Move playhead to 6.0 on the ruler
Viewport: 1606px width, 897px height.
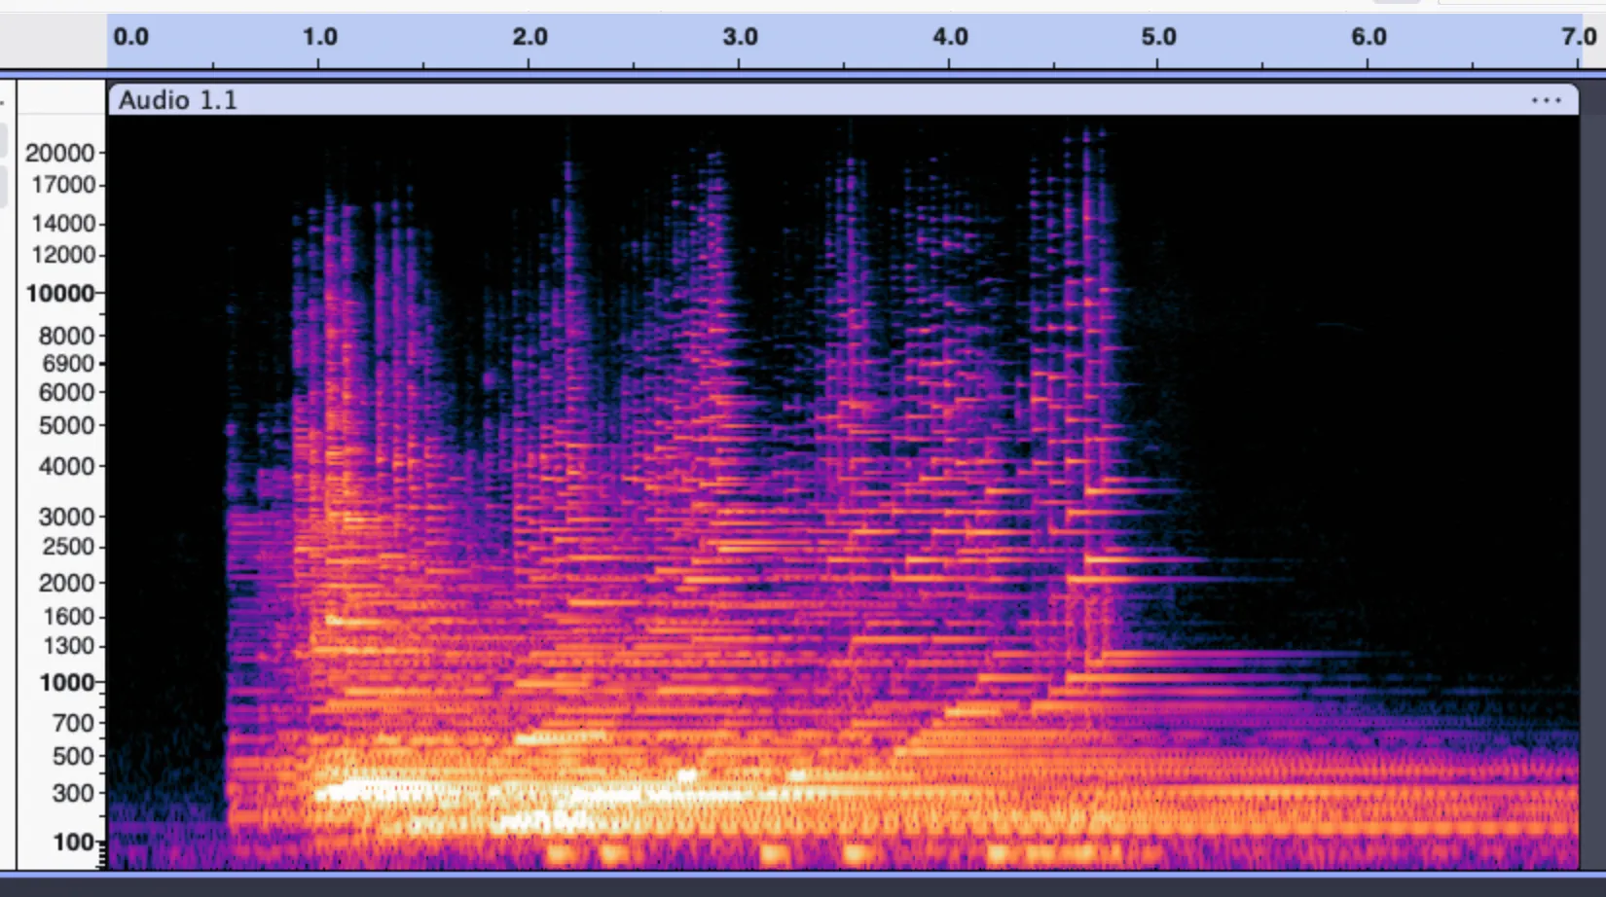click(x=1369, y=37)
